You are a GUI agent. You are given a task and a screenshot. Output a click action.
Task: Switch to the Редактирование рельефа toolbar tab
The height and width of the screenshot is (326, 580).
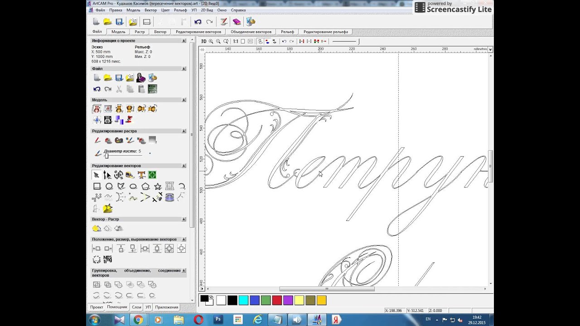pyautogui.click(x=326, y=32)
